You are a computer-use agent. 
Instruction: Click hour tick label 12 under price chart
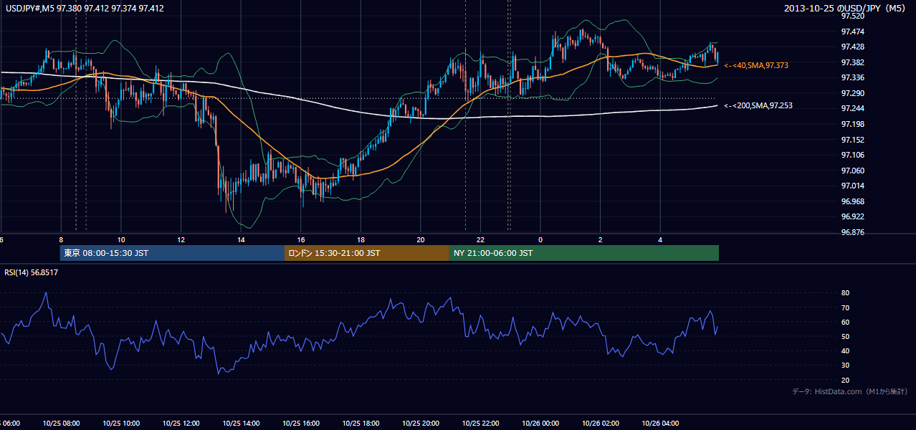point(181,239)
